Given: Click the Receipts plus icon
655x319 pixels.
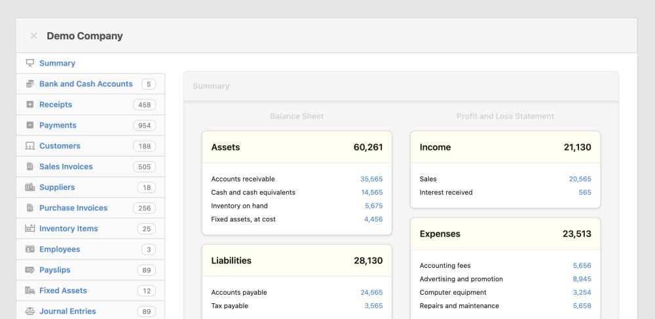Looking at the screenshot, I should coord(29,105).
